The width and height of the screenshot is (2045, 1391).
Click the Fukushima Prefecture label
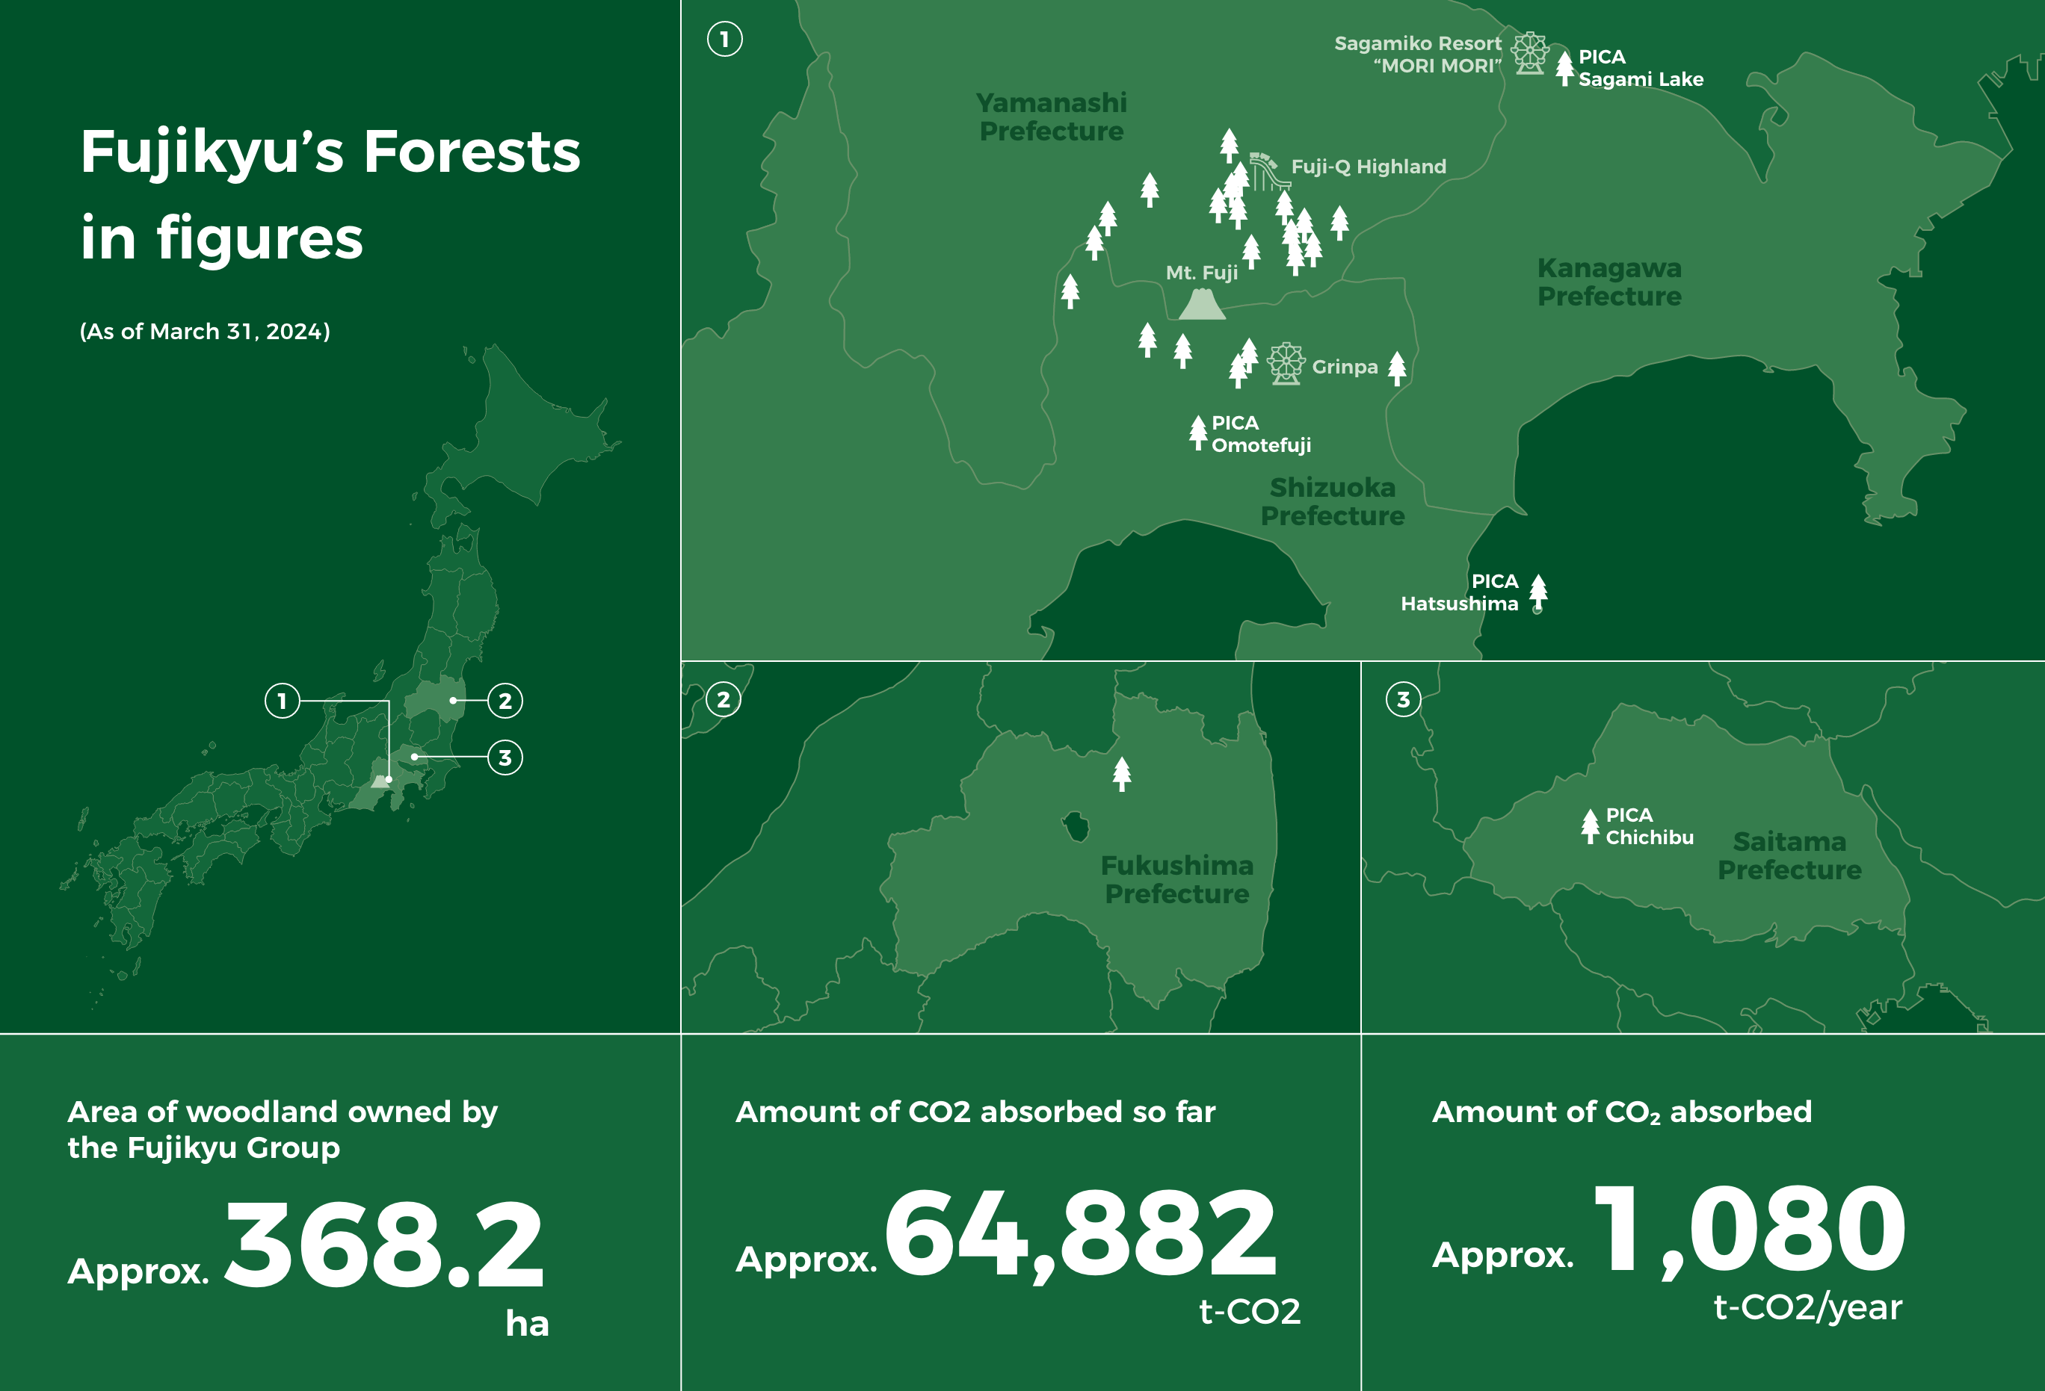pyautogui.click(x=1176, y=879)
